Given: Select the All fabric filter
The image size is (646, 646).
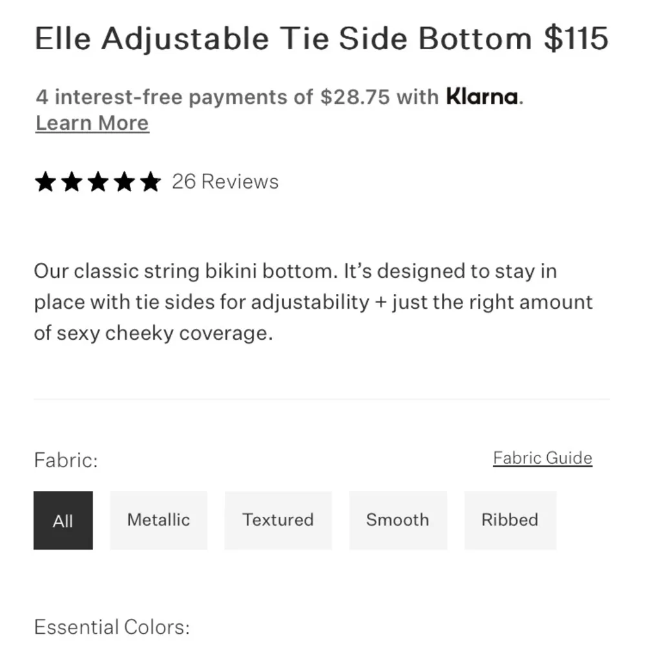Looking at the screenshot, I should coord(63,520).
